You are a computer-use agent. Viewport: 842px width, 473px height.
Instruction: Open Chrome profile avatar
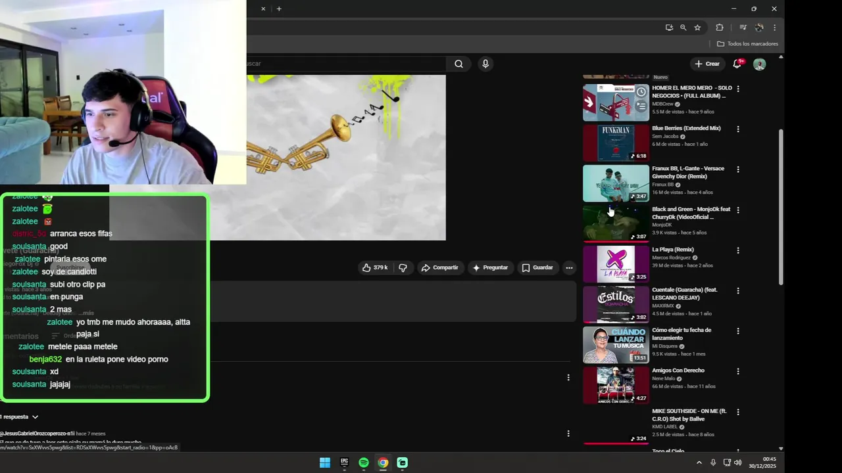(759, 28)
